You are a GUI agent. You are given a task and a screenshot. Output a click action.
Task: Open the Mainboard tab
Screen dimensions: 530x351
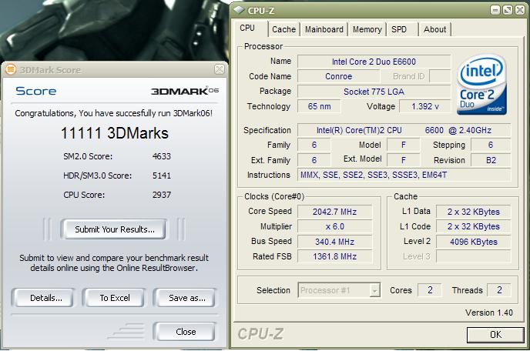[x=324, y=29]
